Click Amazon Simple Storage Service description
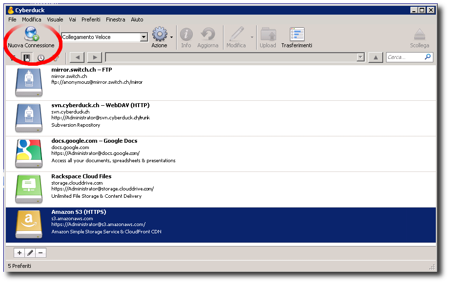 106,231
